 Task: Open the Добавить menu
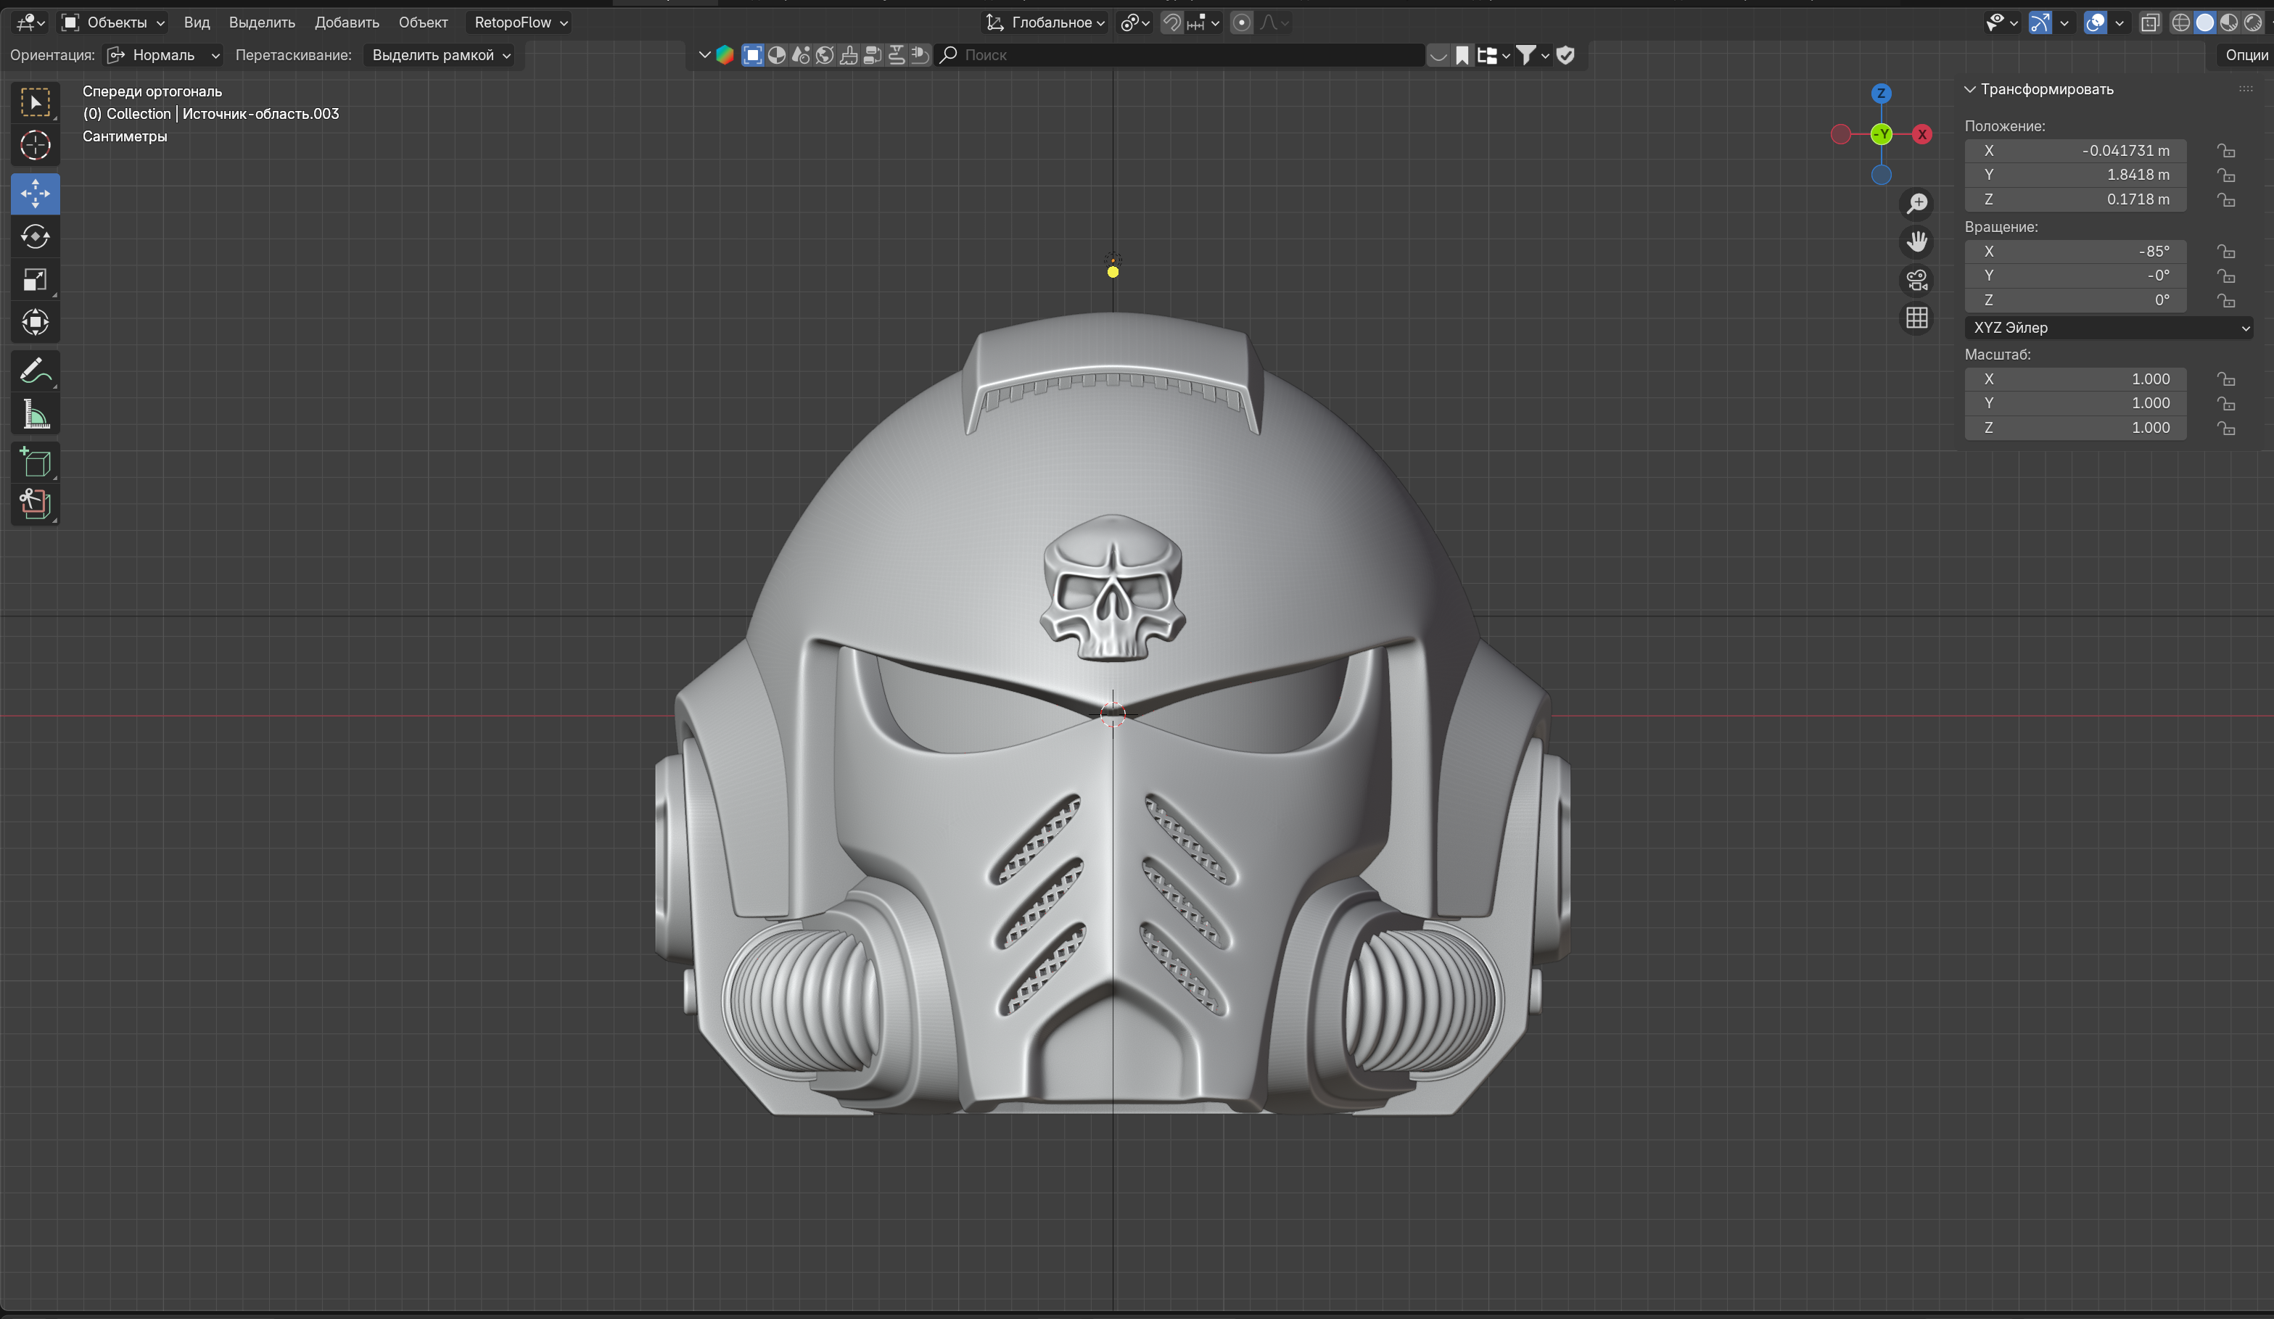pos(347,22)
